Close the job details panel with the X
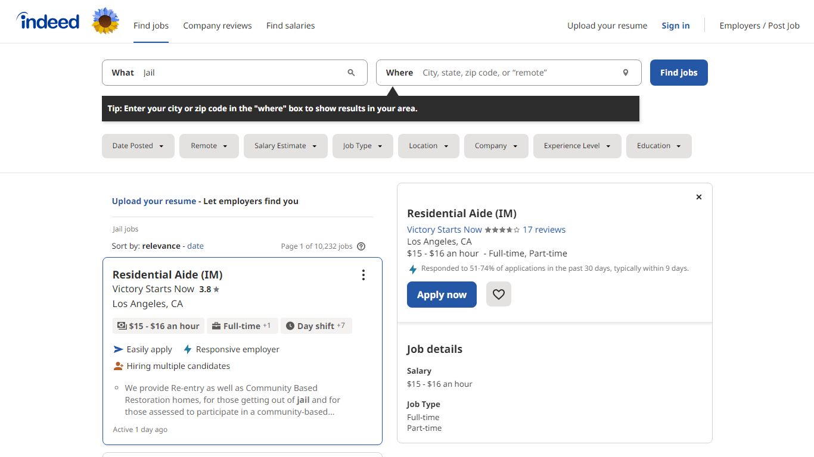Viewport: 814px width, 457px height. tap(699, 197)
